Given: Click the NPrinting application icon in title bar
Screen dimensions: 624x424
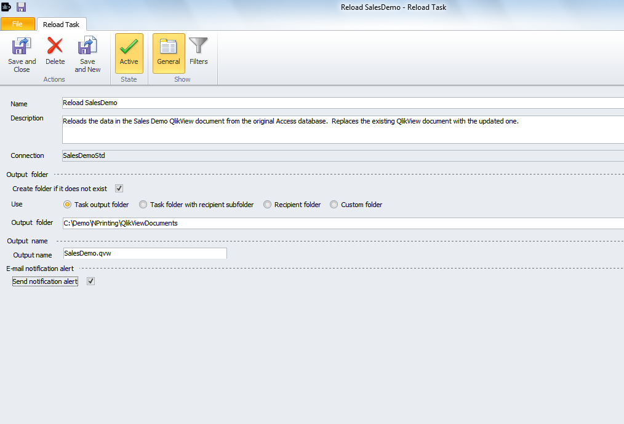Looking at the screenshot, I should 6,7.
